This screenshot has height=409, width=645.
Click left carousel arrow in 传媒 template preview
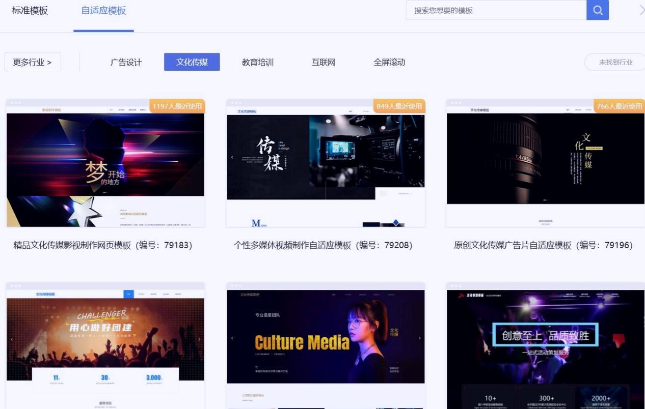pyautogui.click(x=232, y=157)
